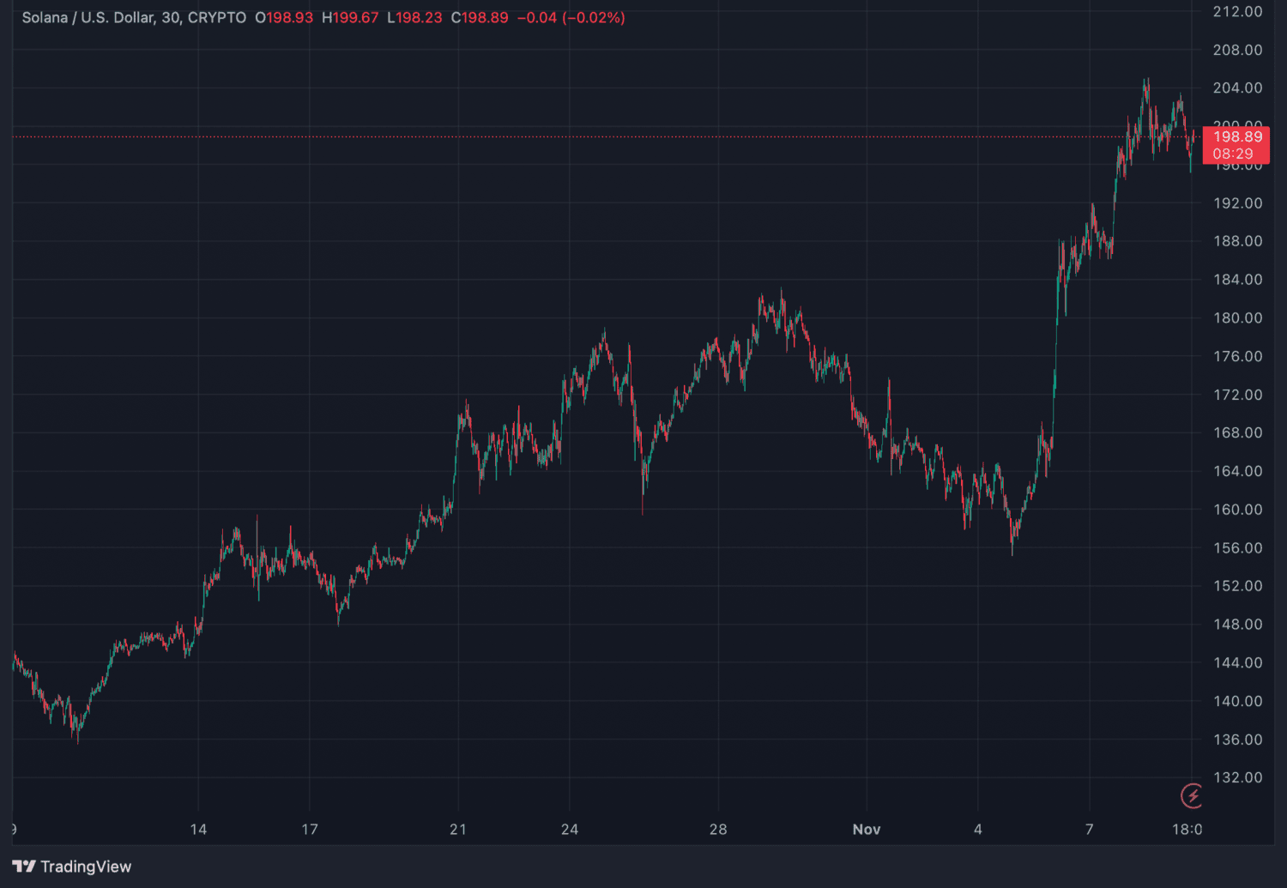Click the 212.00 price axis label
Screen dimensions: 1287x888
1237,11
